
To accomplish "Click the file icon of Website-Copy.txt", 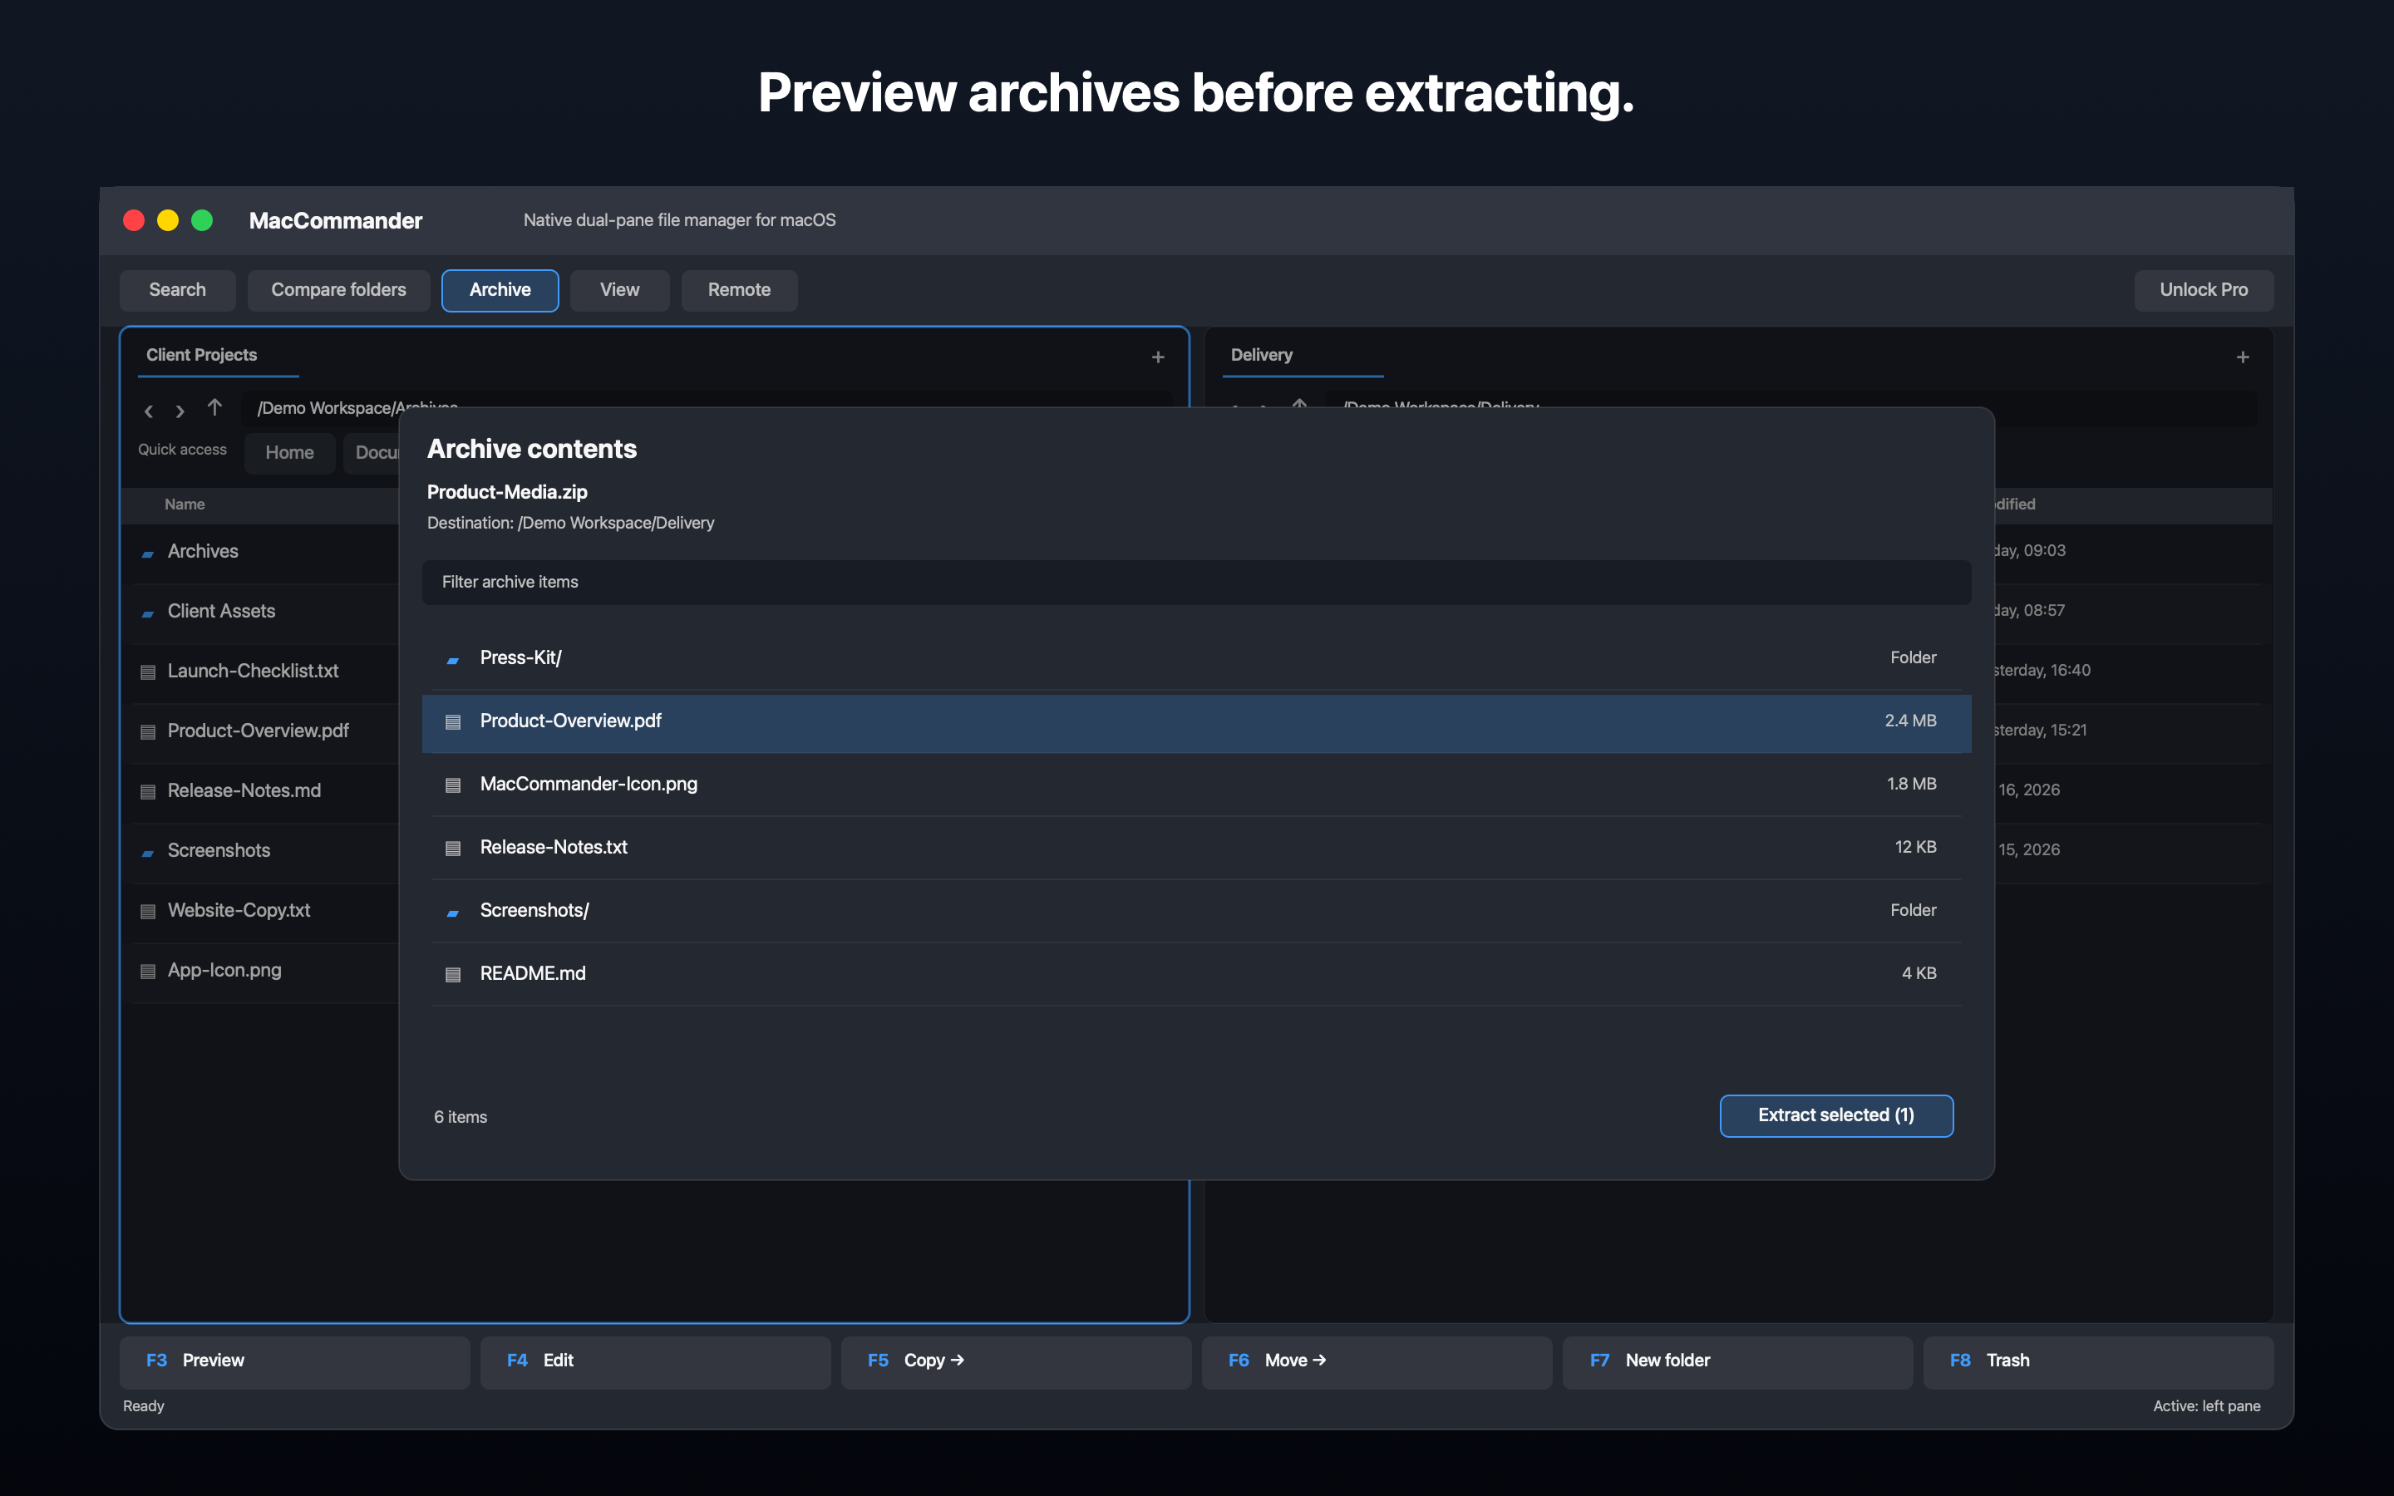I will (x=147, y=913).
